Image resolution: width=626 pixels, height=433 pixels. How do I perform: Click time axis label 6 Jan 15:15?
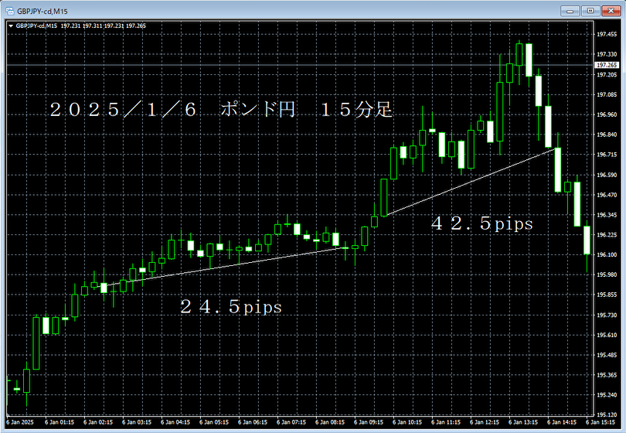600,422
